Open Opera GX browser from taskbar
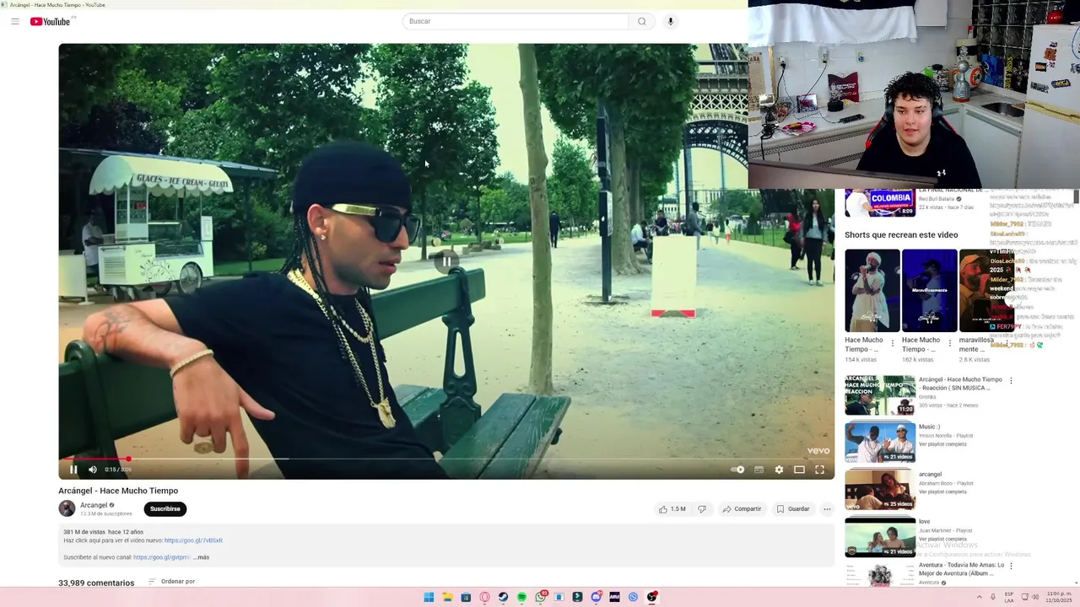 click(x=484, y=597)
